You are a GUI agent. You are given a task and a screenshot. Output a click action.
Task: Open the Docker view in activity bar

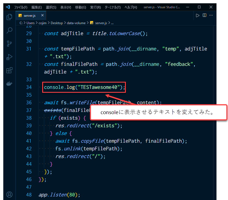[9, 84]
